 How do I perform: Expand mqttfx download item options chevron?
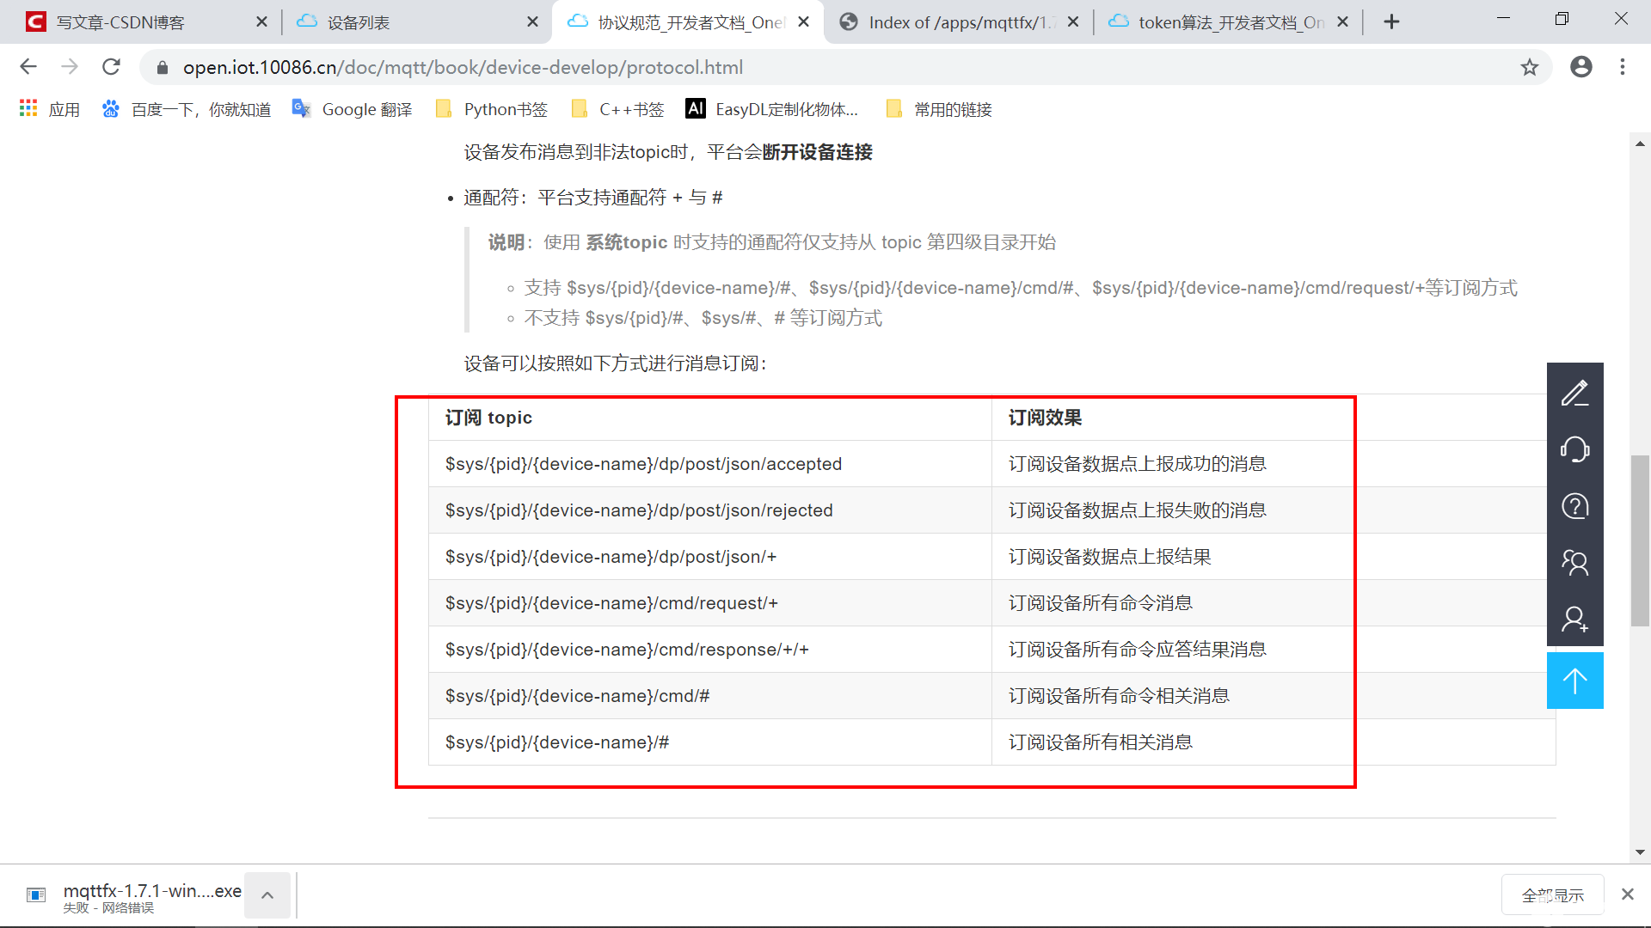point(267,895)
